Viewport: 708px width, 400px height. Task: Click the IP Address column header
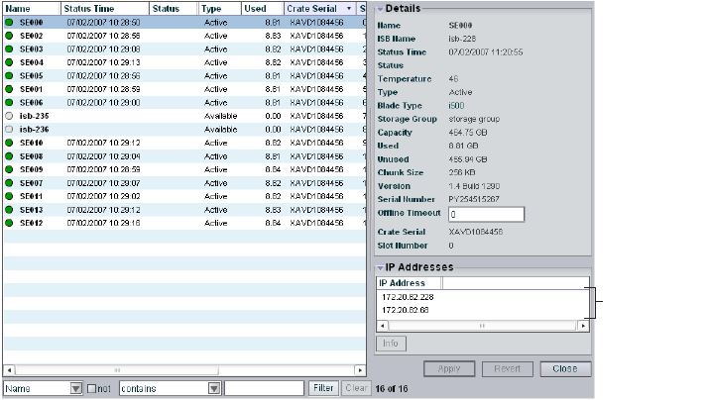click(409, 283)
